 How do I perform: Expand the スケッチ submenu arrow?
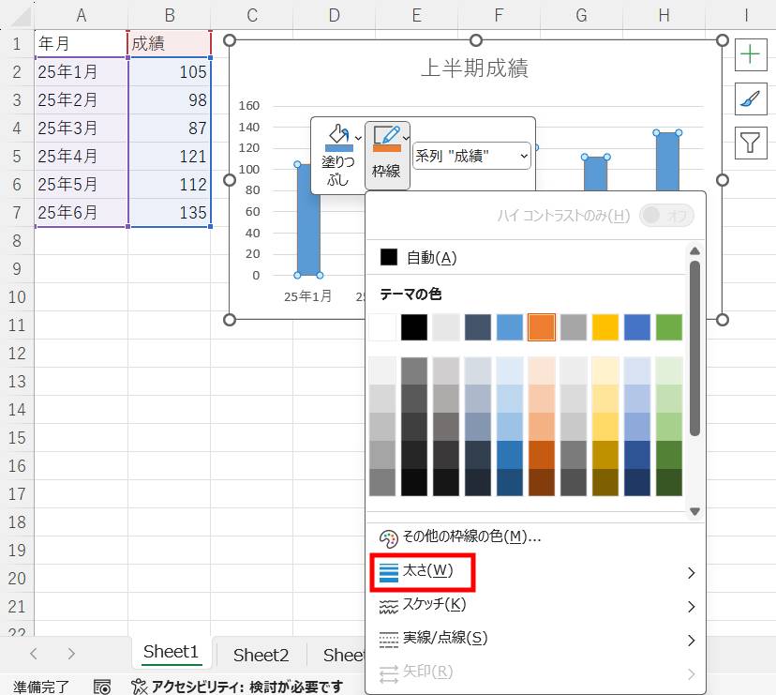[692, 607]
